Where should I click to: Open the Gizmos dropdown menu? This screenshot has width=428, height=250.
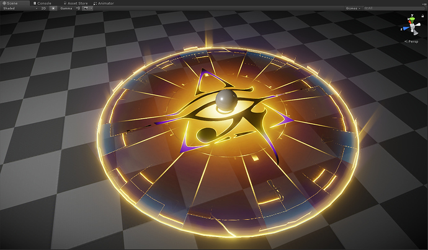[x=353, y=9]
